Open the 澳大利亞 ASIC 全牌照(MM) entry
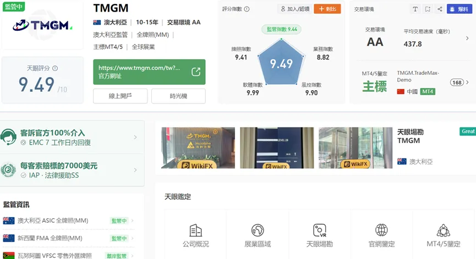476x259 pixels. 69,221
